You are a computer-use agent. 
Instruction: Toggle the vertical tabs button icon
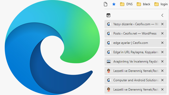point(108,15)
